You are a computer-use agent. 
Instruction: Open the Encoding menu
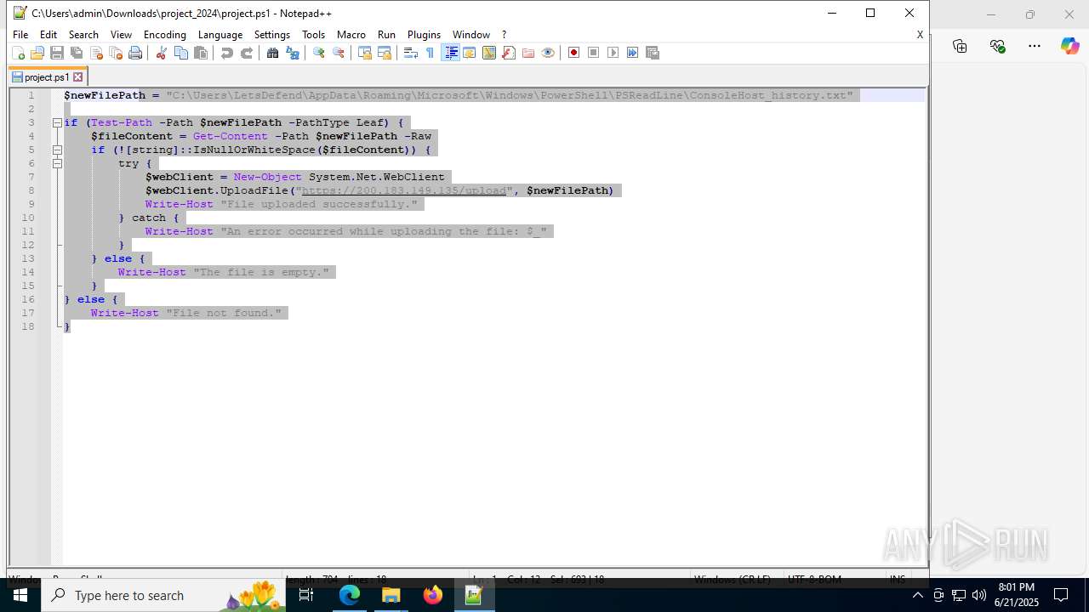(x=165, y=35)
